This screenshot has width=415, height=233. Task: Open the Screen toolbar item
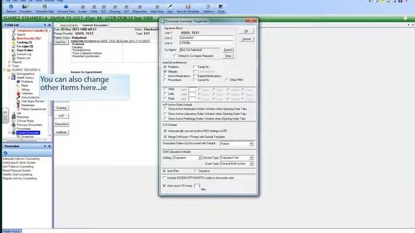point(82,8)
